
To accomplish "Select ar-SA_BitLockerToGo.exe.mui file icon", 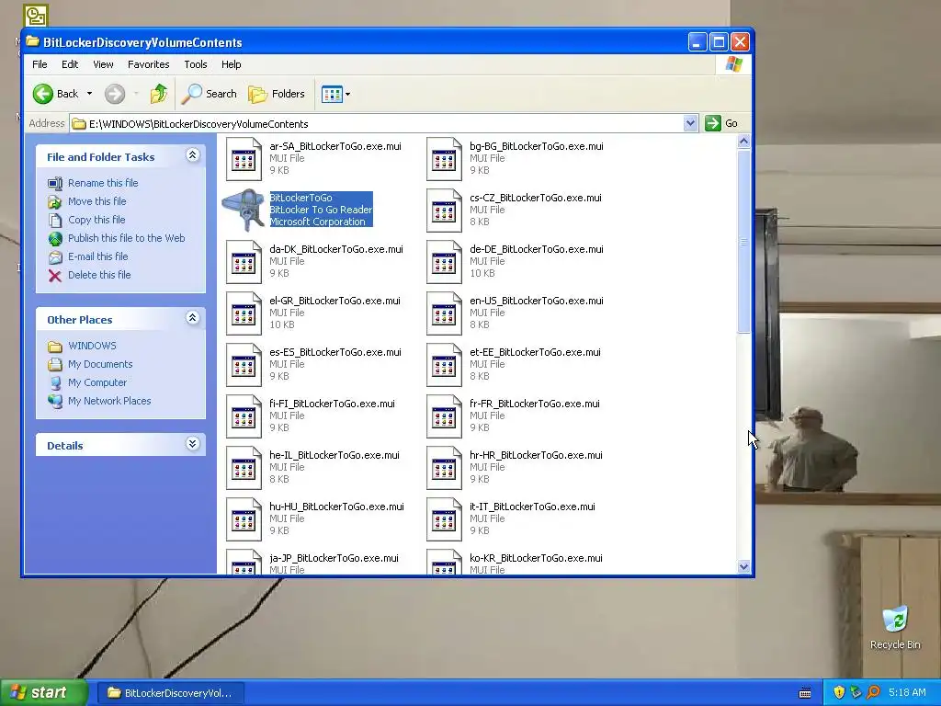I will click(244, 158).
